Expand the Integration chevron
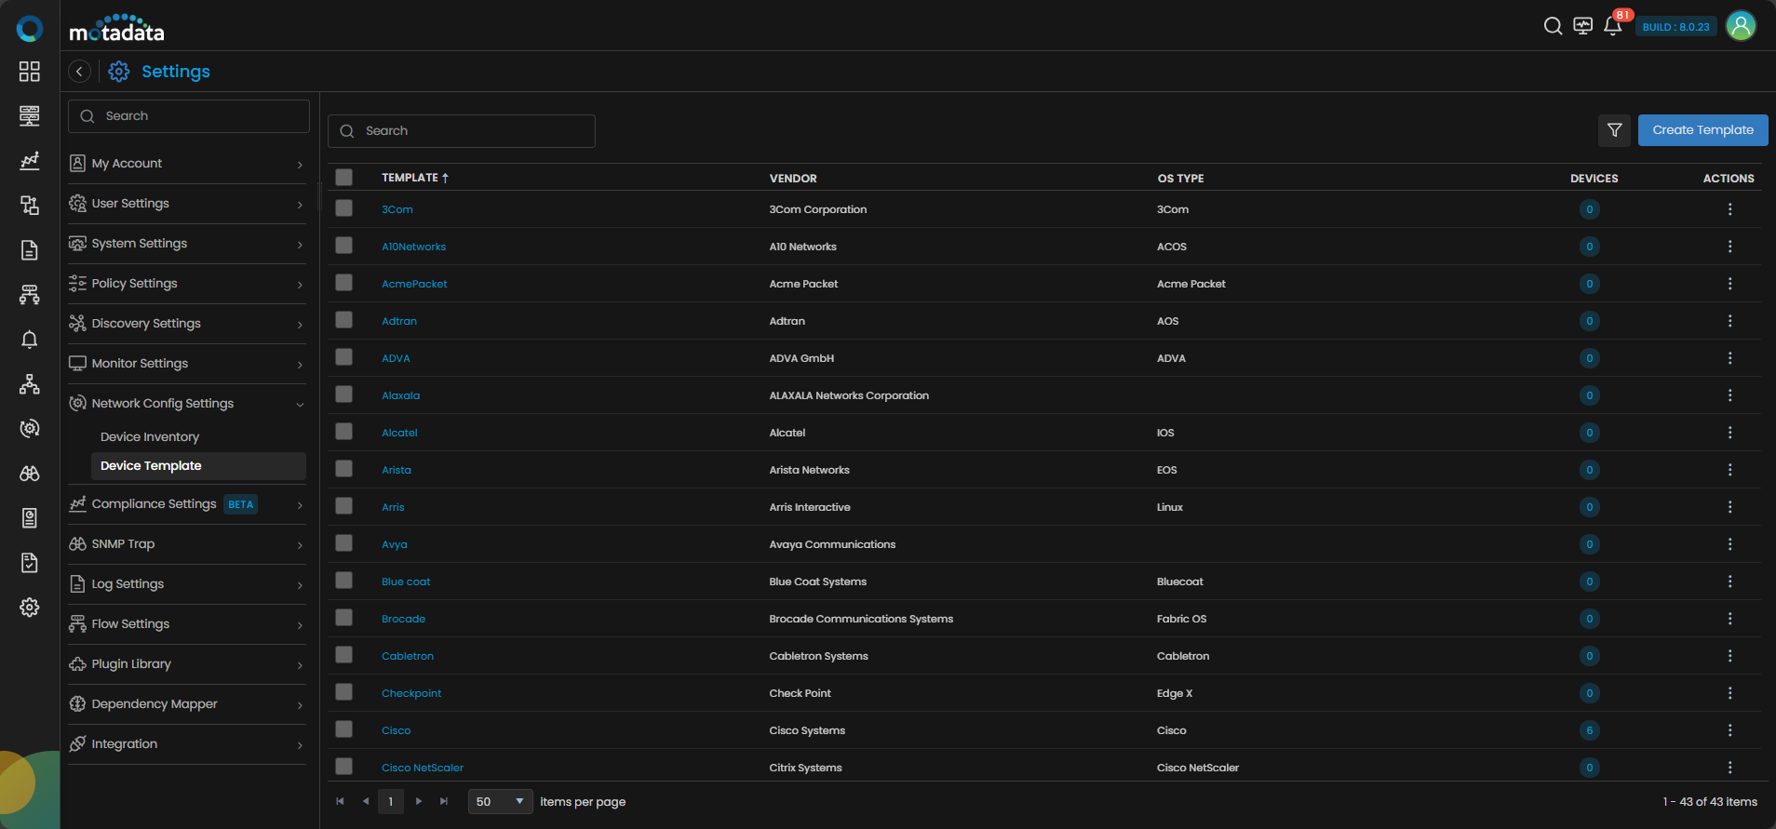 pyautogui.click(x=300, y=745)
